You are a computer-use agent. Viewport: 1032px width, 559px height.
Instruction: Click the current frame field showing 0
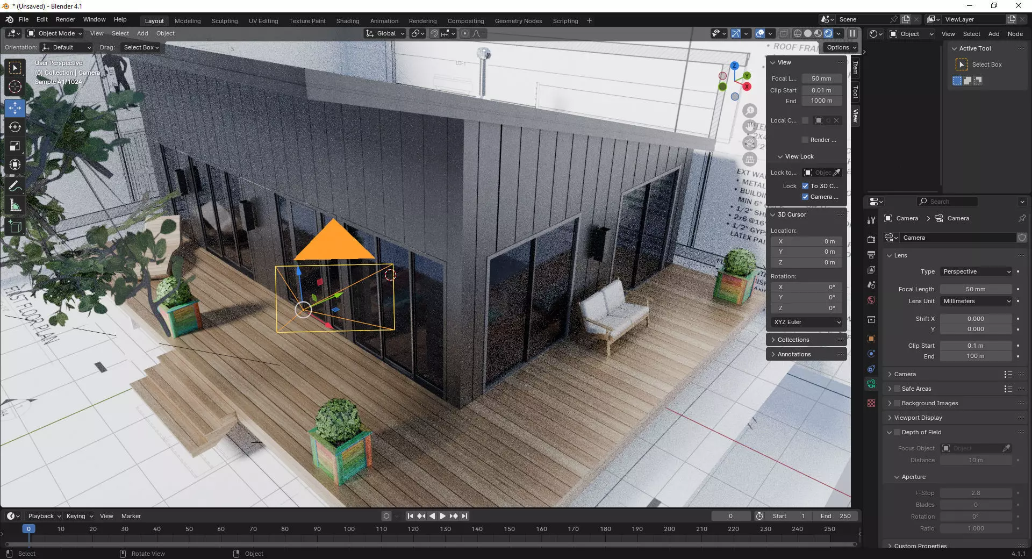pos(731,516)
